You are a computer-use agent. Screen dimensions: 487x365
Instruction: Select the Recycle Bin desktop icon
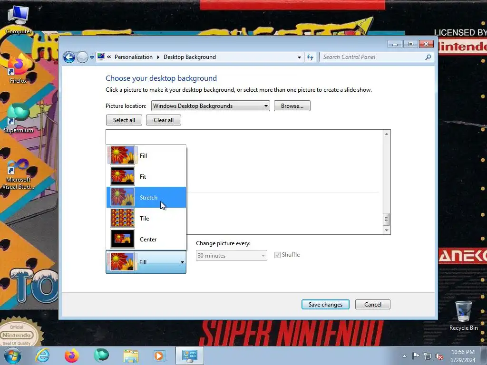[463, 316]
